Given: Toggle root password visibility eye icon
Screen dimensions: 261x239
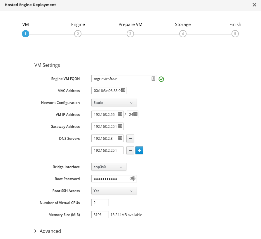Looking at the screenshot, I should 133,179.
